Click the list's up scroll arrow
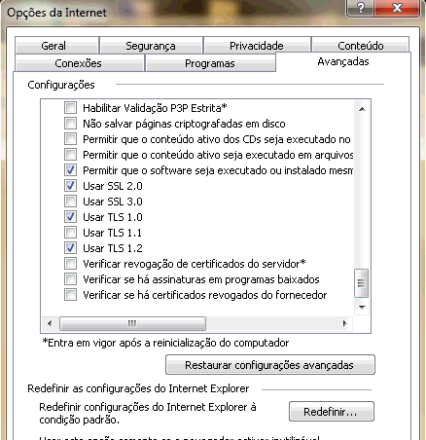The width and height of the screenshot is (426, 440). click(362, 109)
